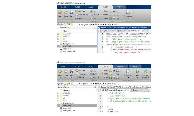Expand the registry folder in top window
This screenshot has height=116, width=194.
tap(58, 36)
